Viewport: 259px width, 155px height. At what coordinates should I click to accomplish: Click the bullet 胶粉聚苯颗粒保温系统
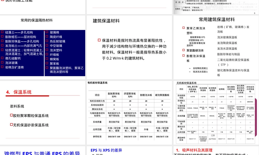pyautogui.click(x=31, y=116)
